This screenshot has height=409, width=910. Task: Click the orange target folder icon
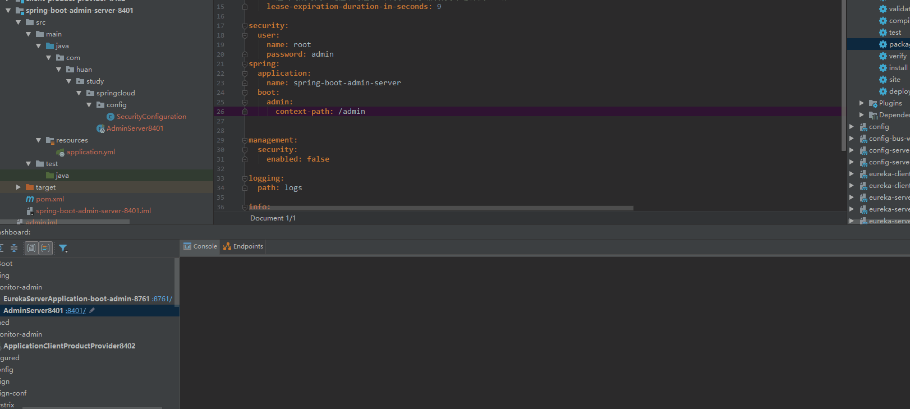click(x=30, y=187)
